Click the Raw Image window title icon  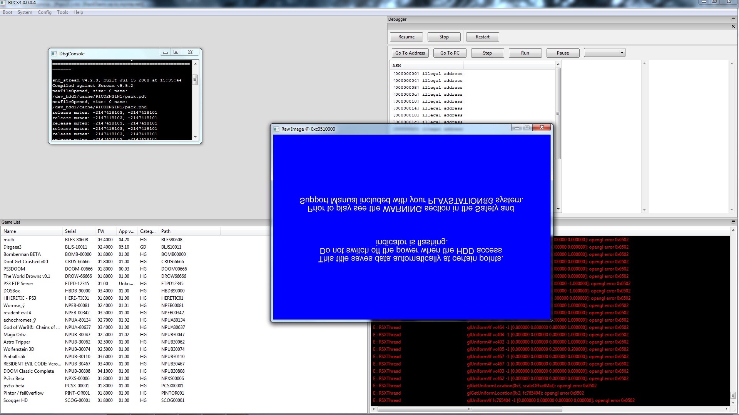[x=276, y=129]
